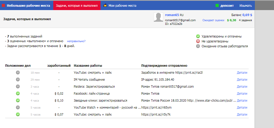The image size is (274, 128).
Task: Open Ожидает оценки link
Action: click(213, 20)
